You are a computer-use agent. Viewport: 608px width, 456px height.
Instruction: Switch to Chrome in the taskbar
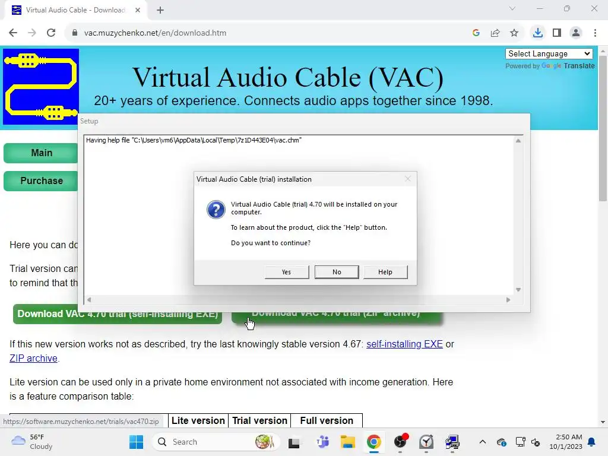[374, 442]
